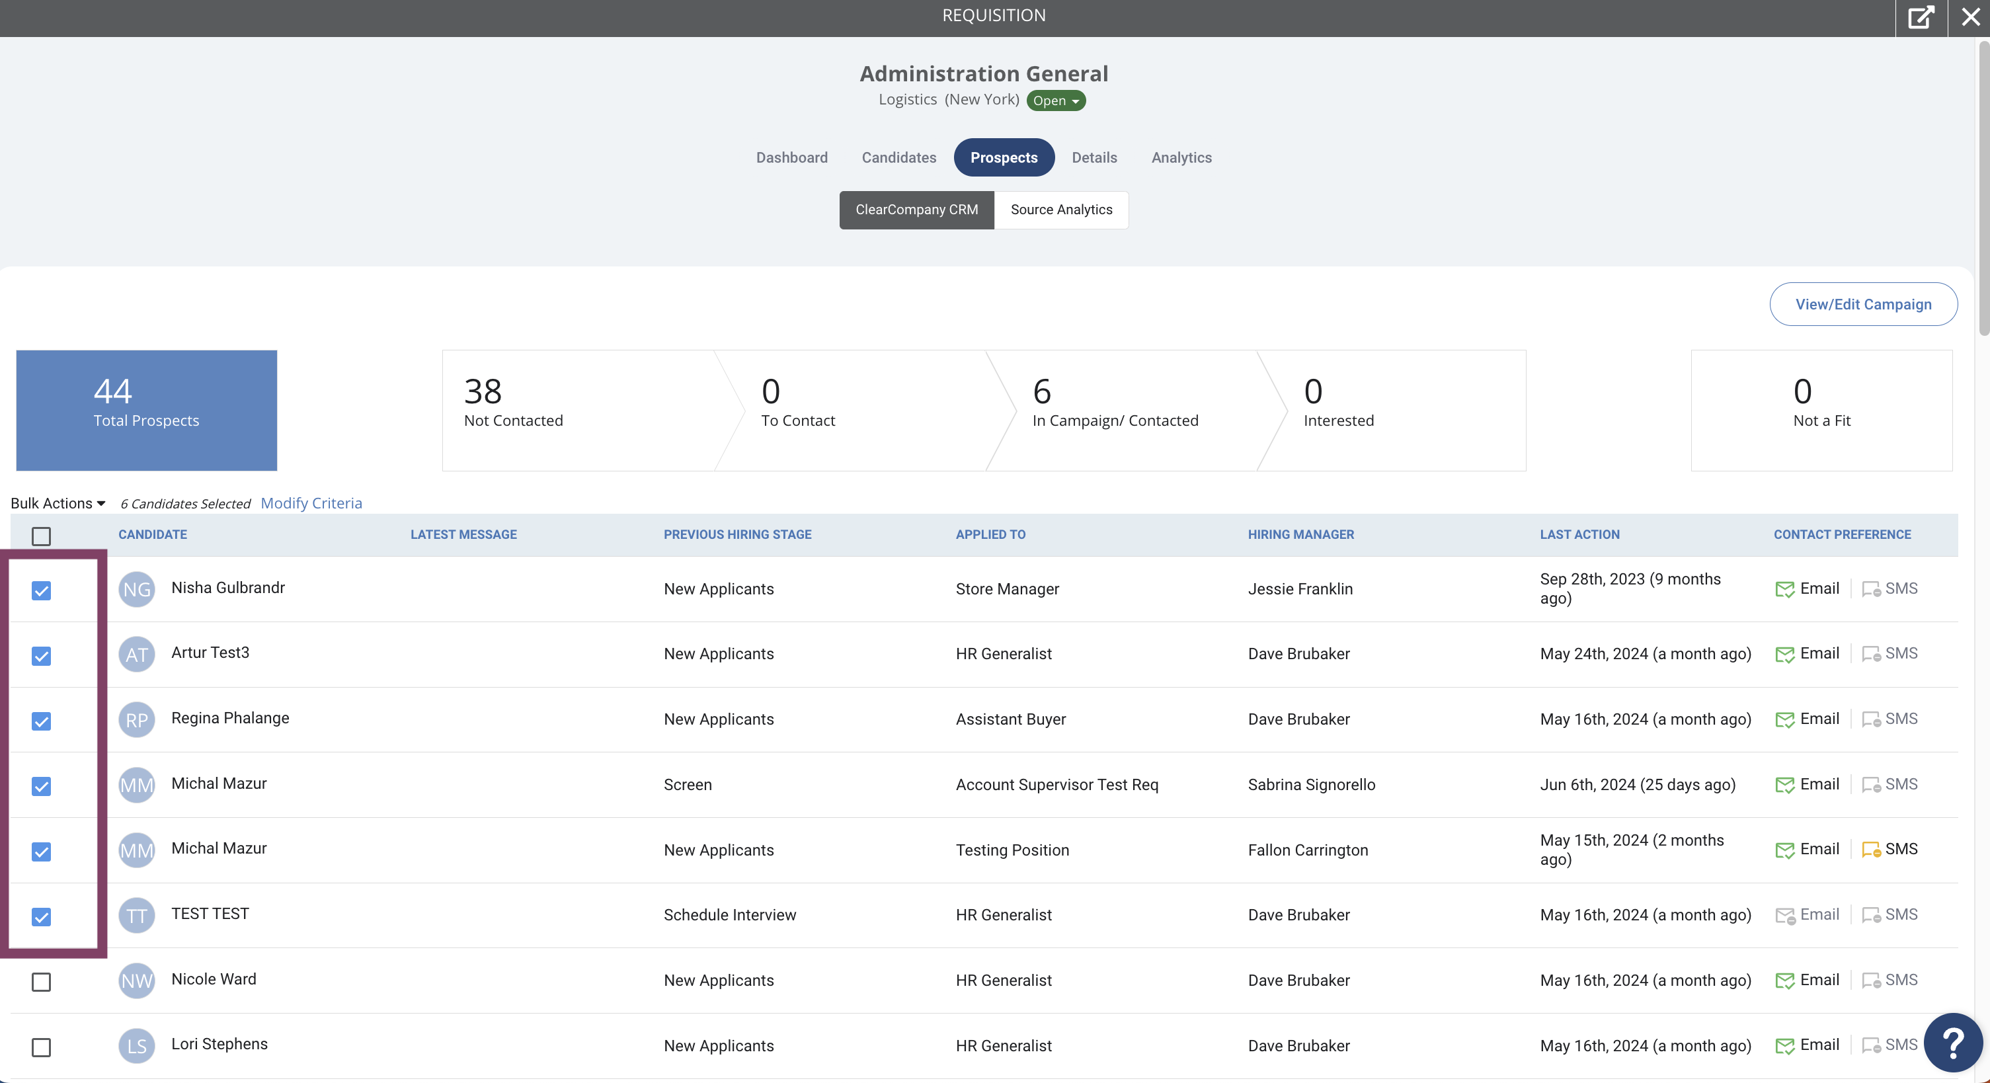Open Nicole Ward's candidate name
Screen dimensions: 1990x1083
[x=213, y=979]
